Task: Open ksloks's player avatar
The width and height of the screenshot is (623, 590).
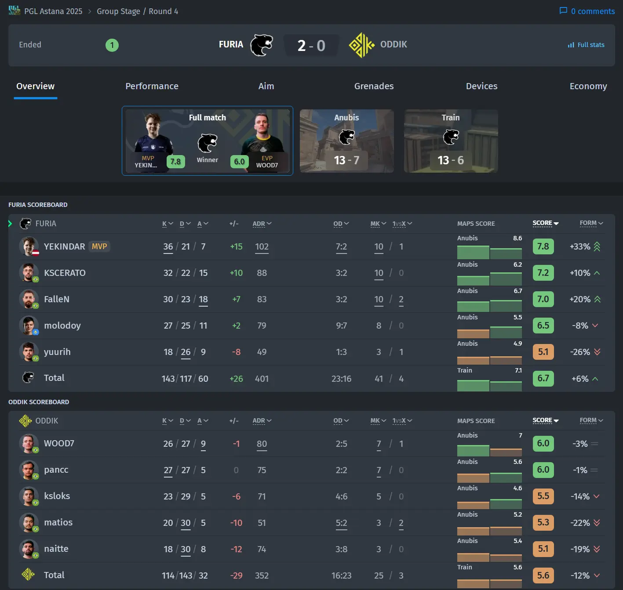Action: (x=29, y=496)
